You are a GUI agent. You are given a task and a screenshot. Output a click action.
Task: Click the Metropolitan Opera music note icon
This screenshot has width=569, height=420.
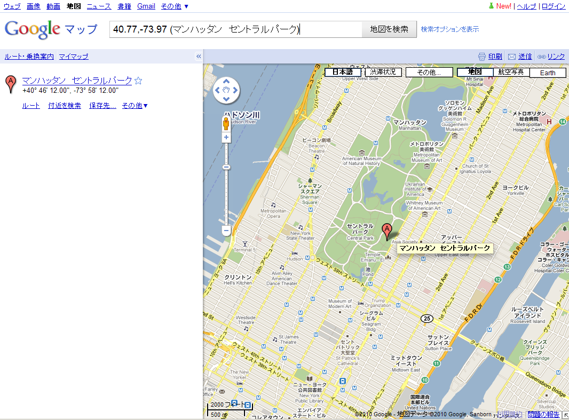tap(273, 205)
